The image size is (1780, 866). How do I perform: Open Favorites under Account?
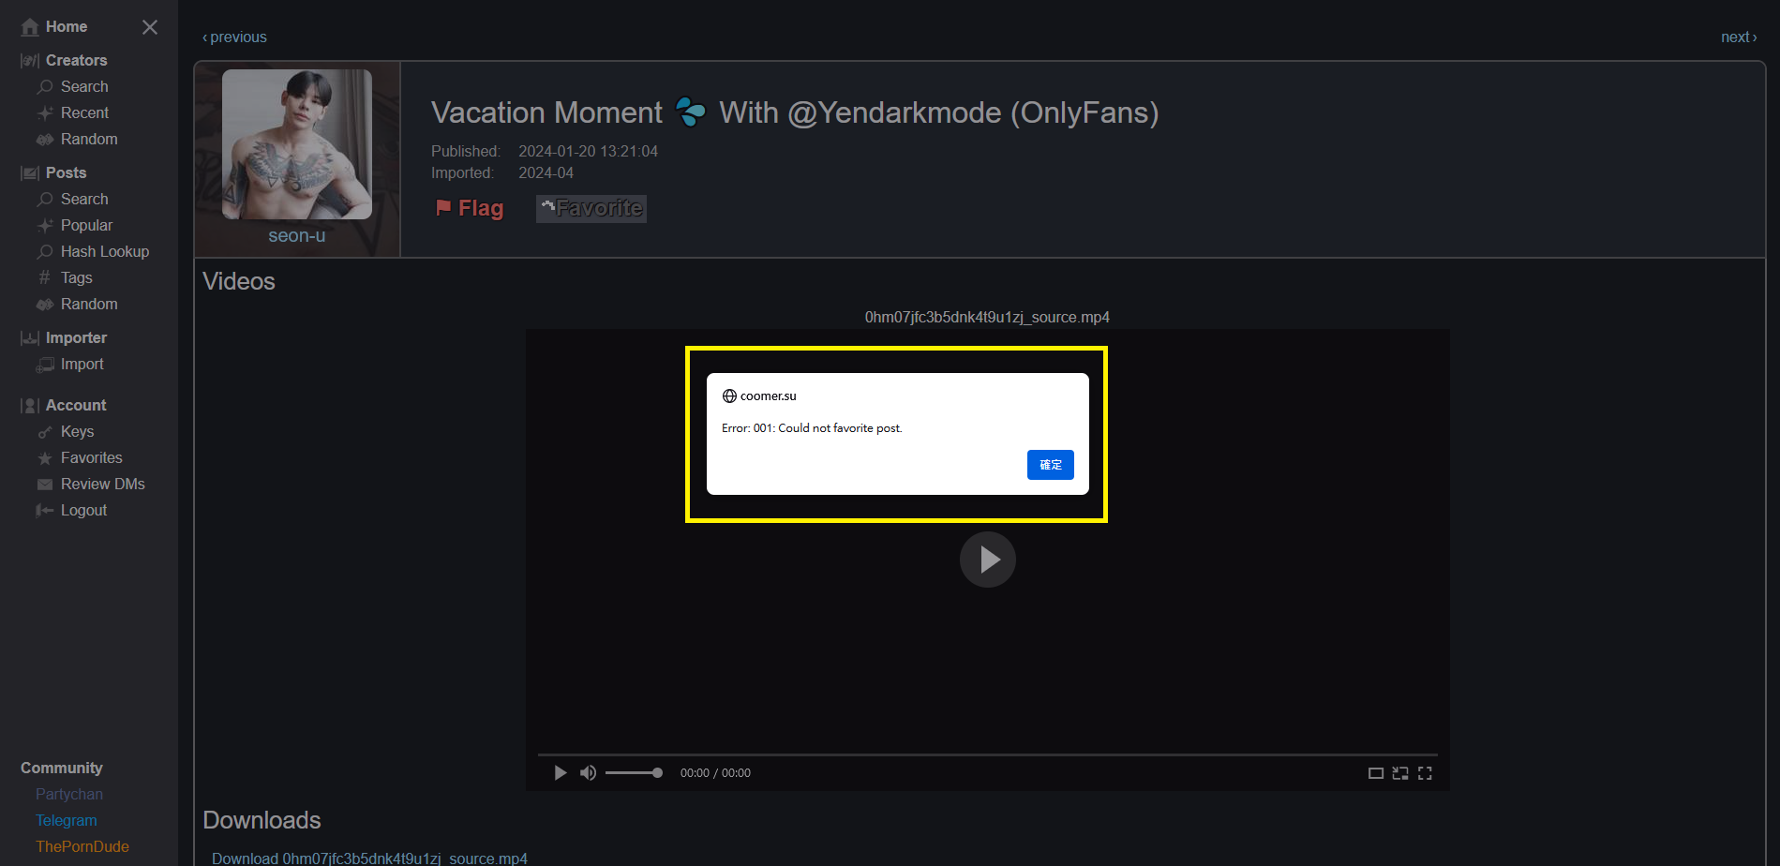91,457
